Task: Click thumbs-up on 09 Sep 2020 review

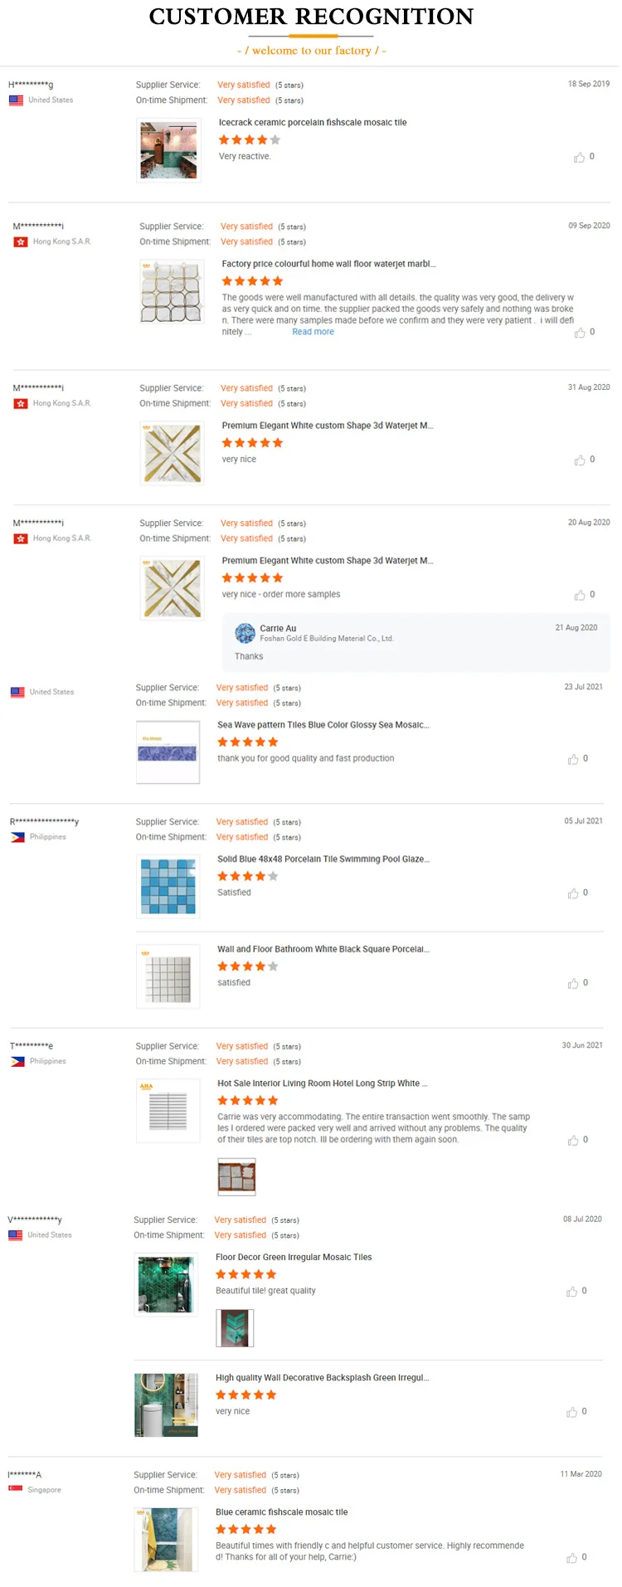Action: point(579,333)
